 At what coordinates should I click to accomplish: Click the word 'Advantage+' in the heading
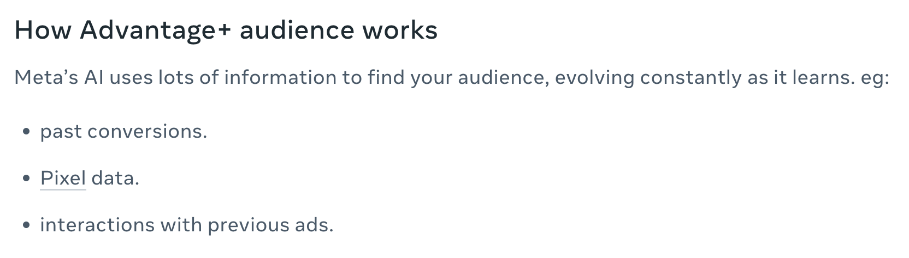click(156, 31)
